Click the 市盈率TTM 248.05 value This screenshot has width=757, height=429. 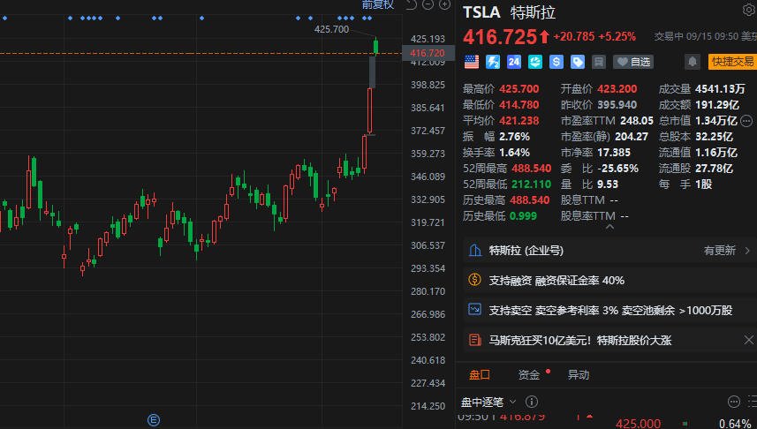tap(637, 121)
